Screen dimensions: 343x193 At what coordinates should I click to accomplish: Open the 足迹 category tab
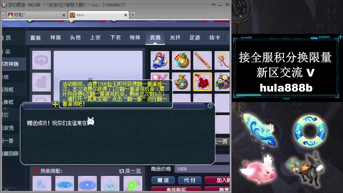pos(195,38)
